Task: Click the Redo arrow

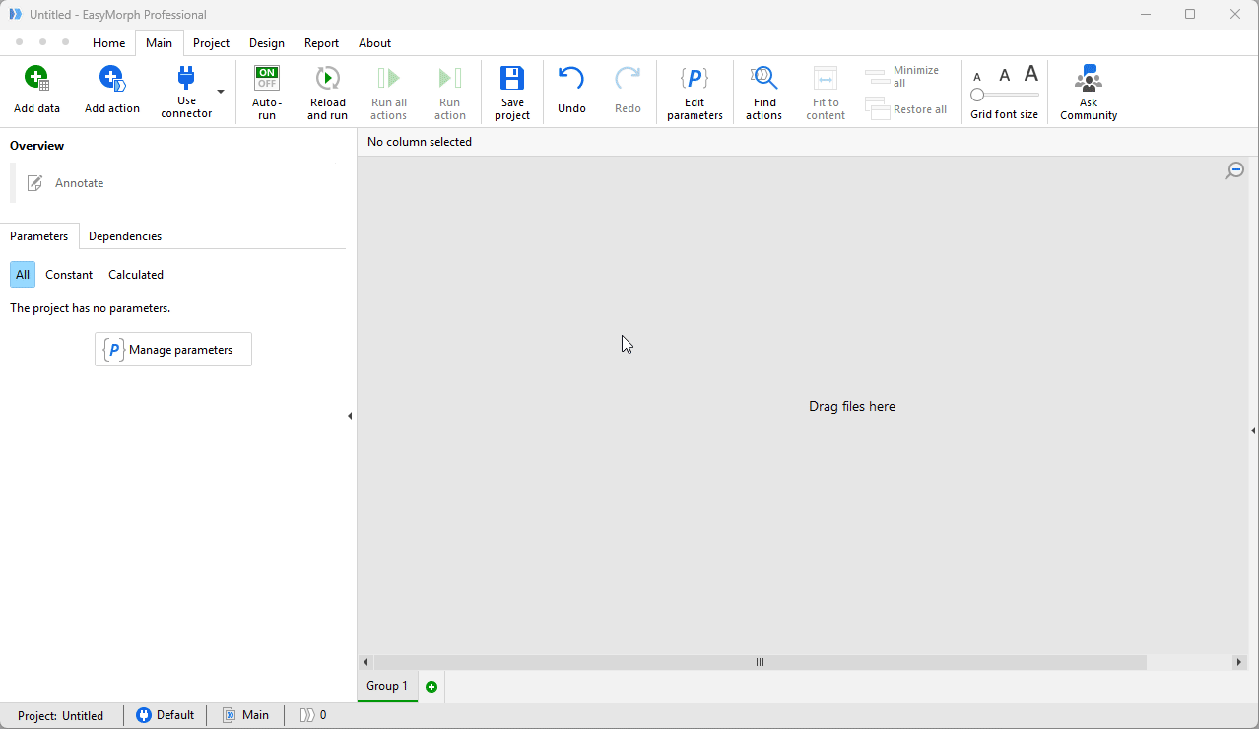Action: (628, 78)
